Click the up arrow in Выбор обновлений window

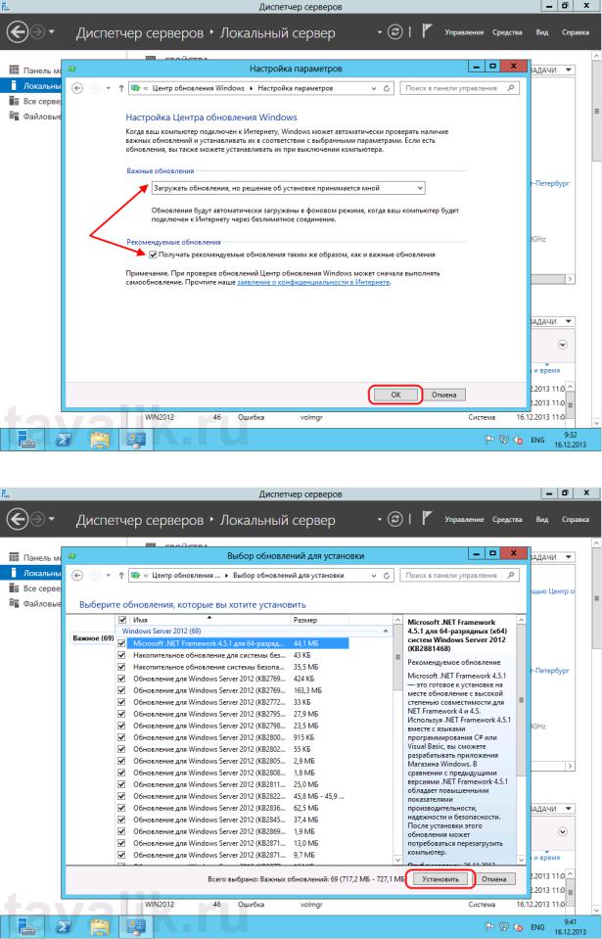(x=121, y=575)
